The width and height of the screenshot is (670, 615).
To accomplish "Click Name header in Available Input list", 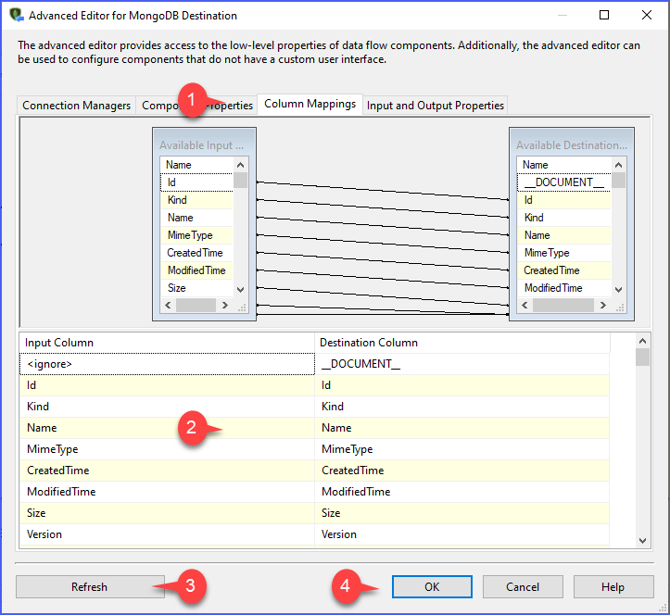I will tap(197, 165).
